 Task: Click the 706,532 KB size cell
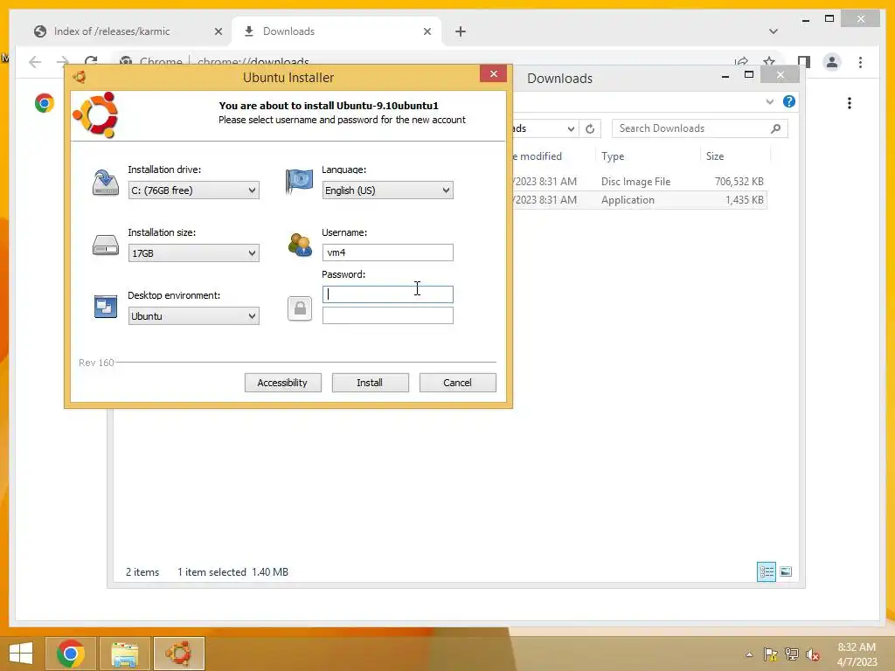tap(739, 182)
